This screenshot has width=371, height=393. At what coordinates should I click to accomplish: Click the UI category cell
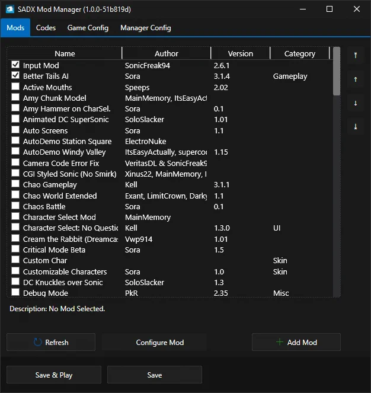277,228
